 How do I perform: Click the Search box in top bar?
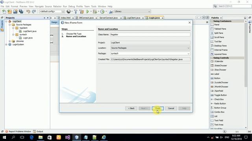point(232,6)
